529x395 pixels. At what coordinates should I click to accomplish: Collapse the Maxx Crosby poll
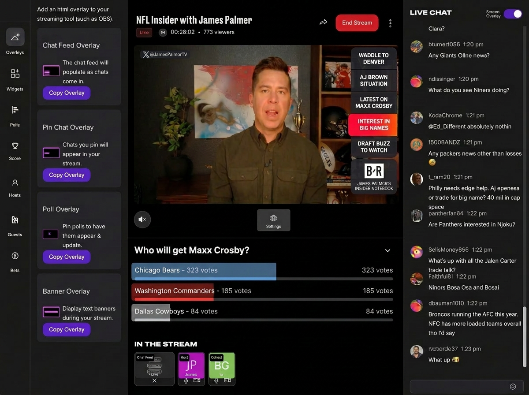pyautogui.click(x=387, y=250)
